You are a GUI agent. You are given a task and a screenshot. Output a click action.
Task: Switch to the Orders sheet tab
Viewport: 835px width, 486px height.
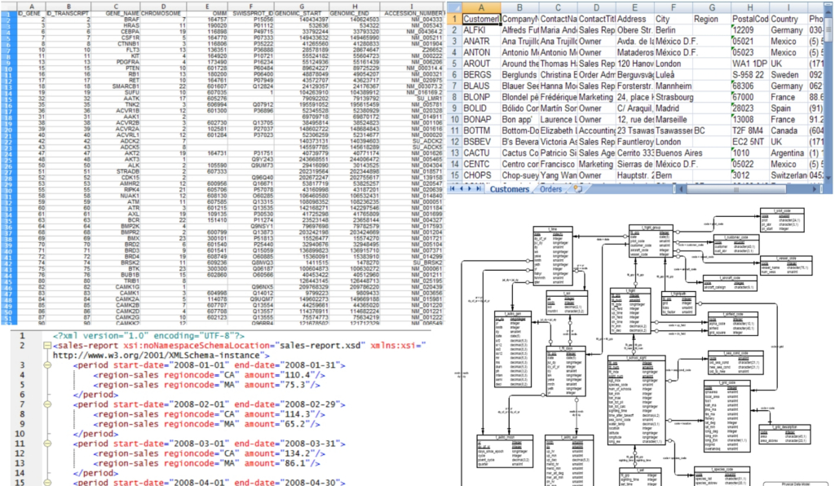[550, 188]
